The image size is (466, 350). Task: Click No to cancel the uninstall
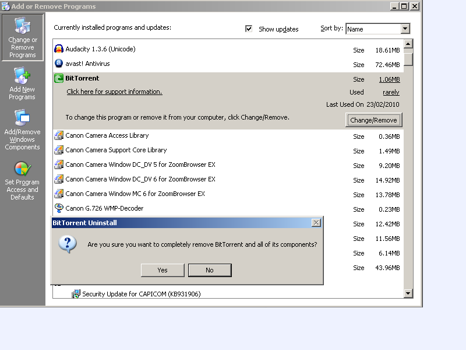pos(209,270)
